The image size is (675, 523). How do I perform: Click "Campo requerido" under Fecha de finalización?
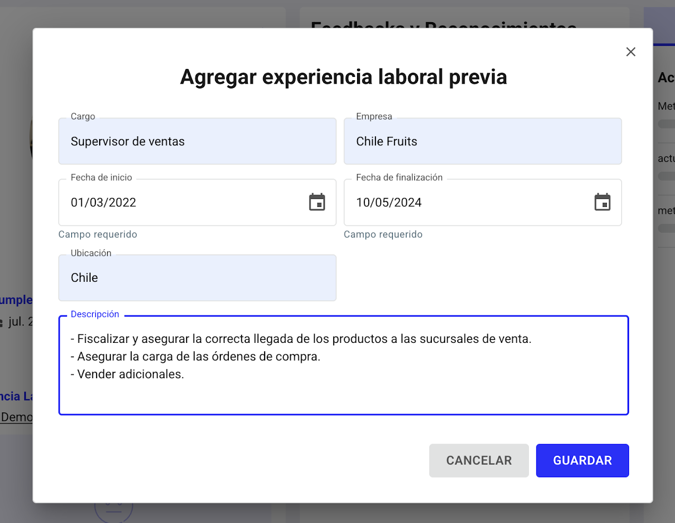tap(383, 234)
